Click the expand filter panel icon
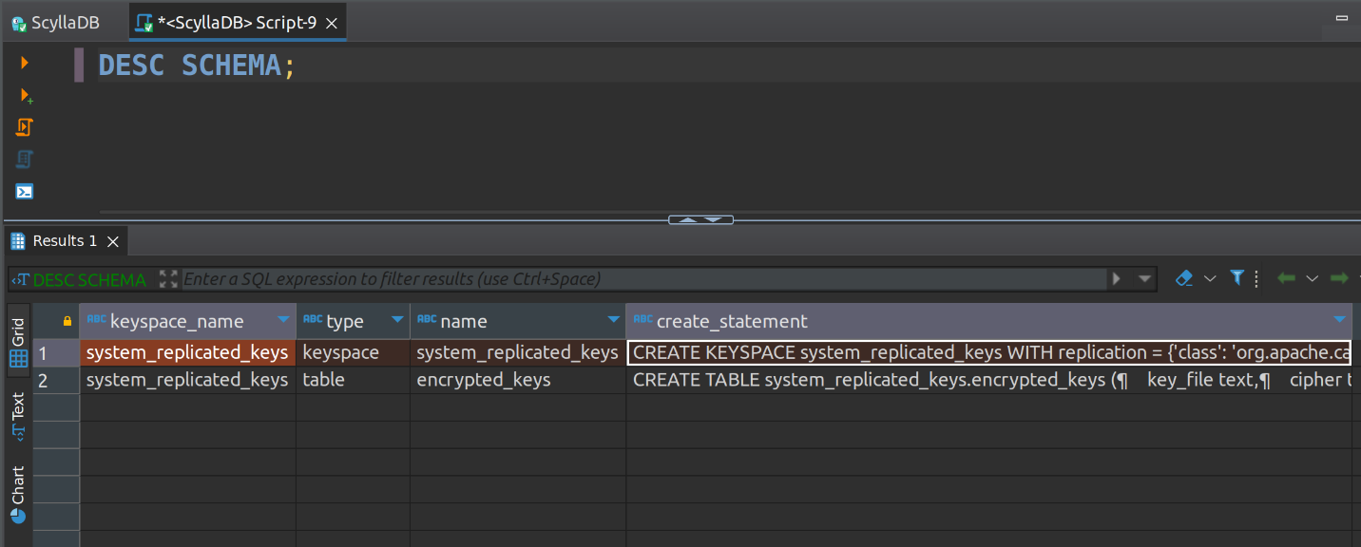 pyautogui.click(x=168, y=279)
